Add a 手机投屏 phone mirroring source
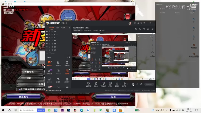Screen dimensions: 201x113 tap(103, 84)
